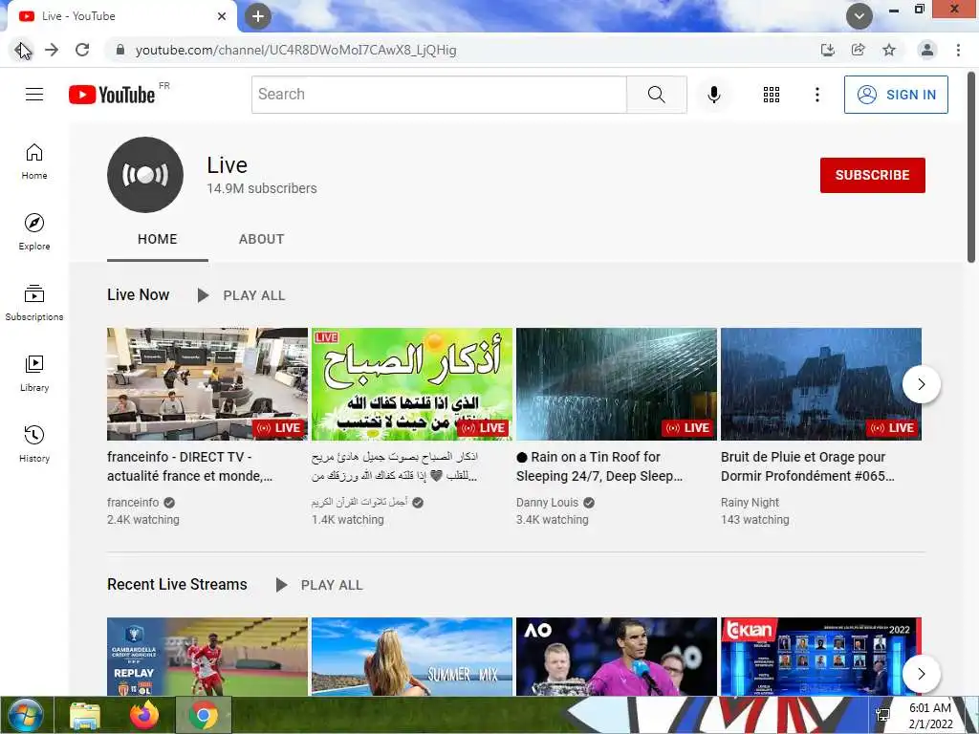Open the Chrome profile avatar icon

[x=927, y=50]
